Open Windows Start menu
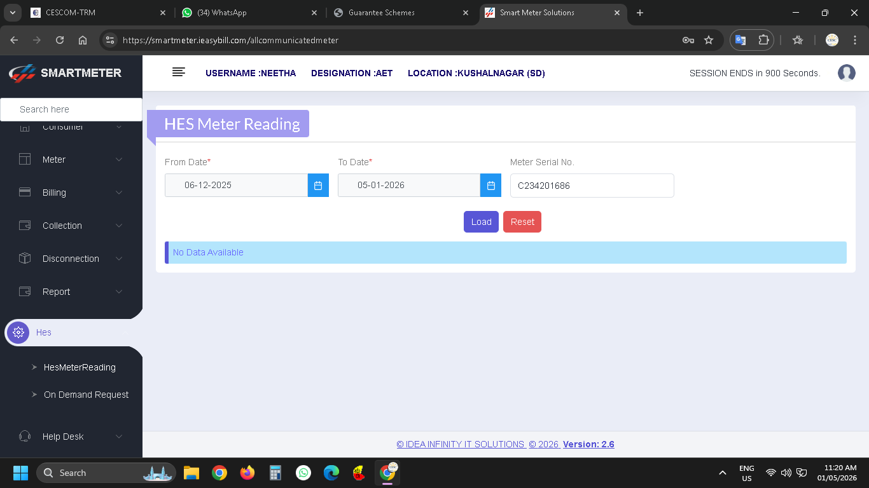 20,473
